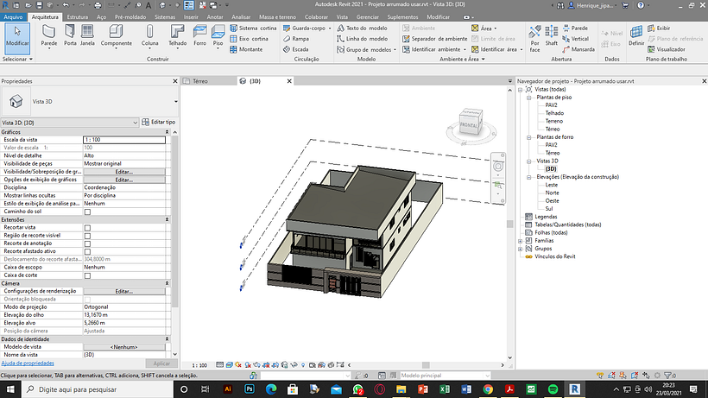Check the Caixa de corte option
The height and width of the screenshot is (398, 708).
(x=87, y=275)
